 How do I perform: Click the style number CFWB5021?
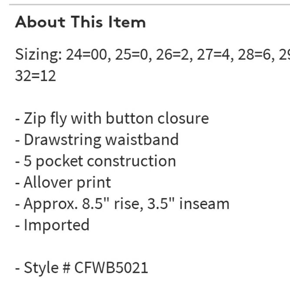coord(111,267)
